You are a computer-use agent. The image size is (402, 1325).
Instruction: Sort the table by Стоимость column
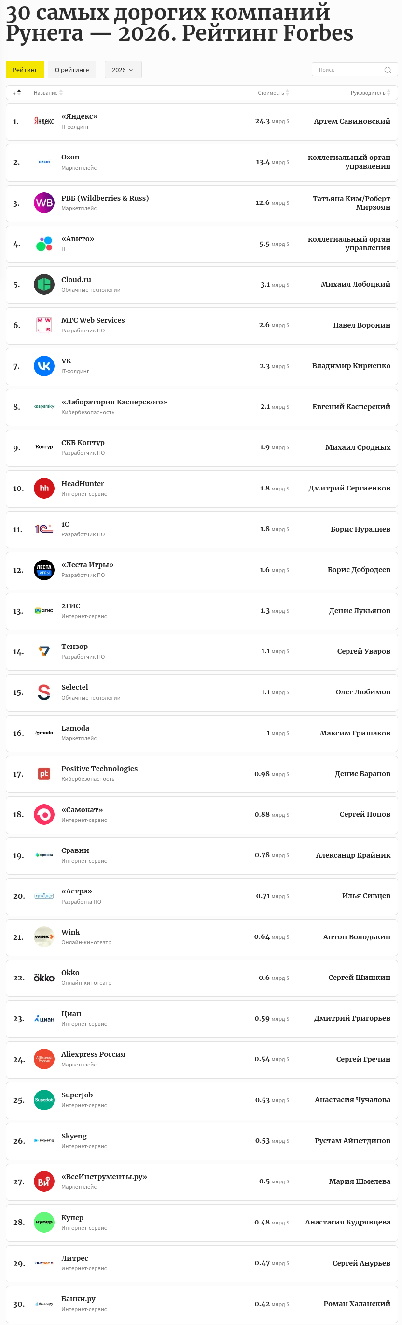click(272, 93)
